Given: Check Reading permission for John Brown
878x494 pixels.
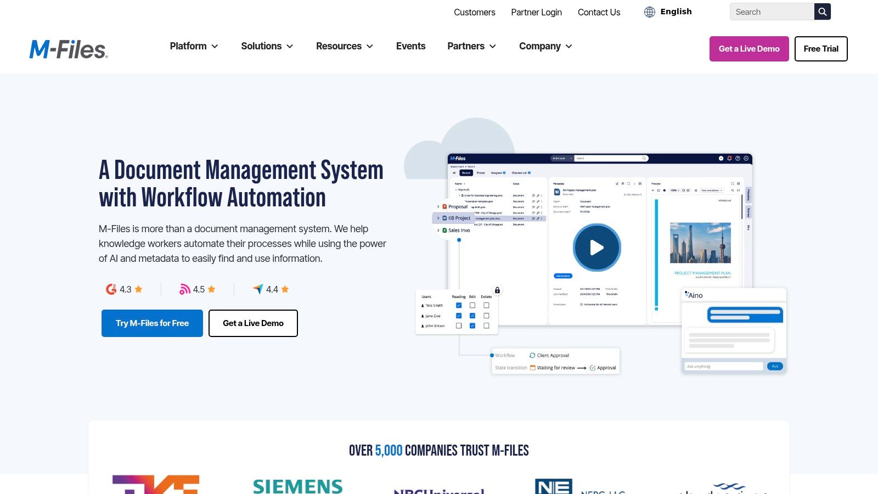Looking at the screenshot, I should pos(459,325).
